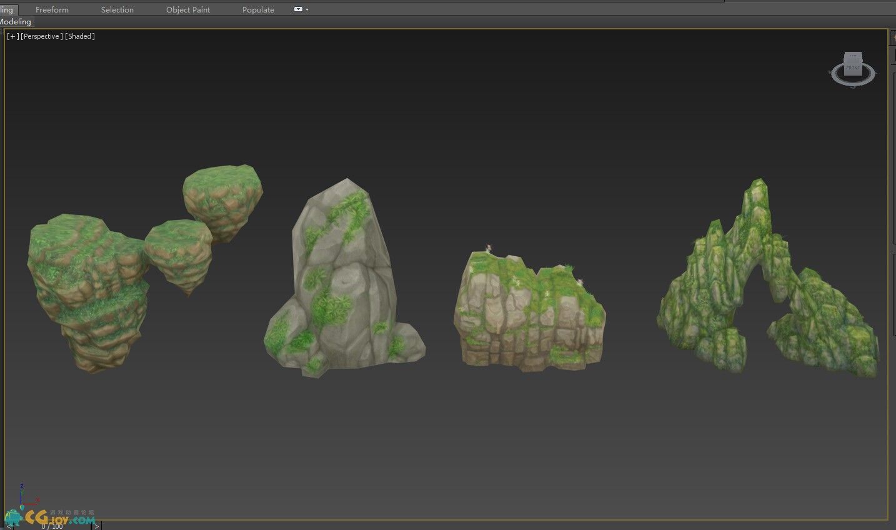Expand the ribbon display options dropdown

click(301, 9)
